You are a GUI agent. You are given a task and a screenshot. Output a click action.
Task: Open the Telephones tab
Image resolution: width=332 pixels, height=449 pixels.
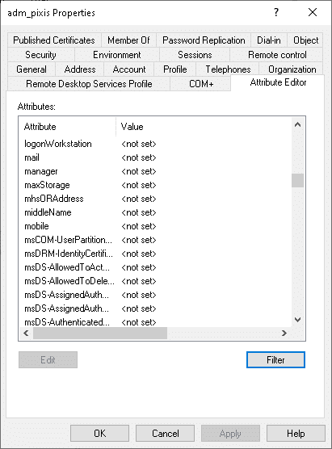point(228,69)
